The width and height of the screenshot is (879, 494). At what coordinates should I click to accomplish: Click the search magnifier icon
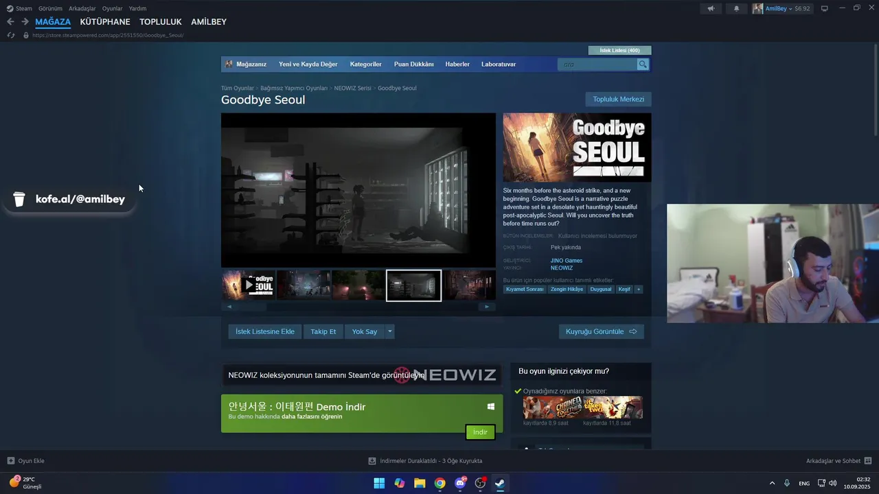(643, 64)
